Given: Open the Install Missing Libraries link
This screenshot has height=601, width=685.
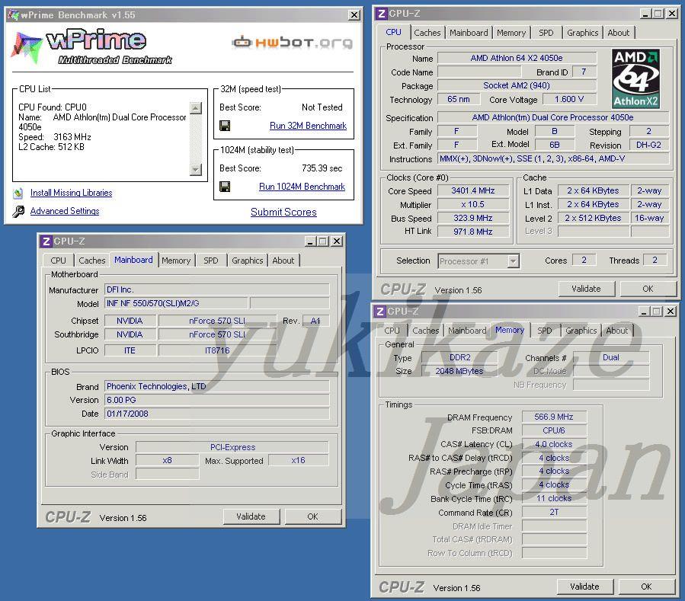Looking at the screenshot, I should coord(71,193).
